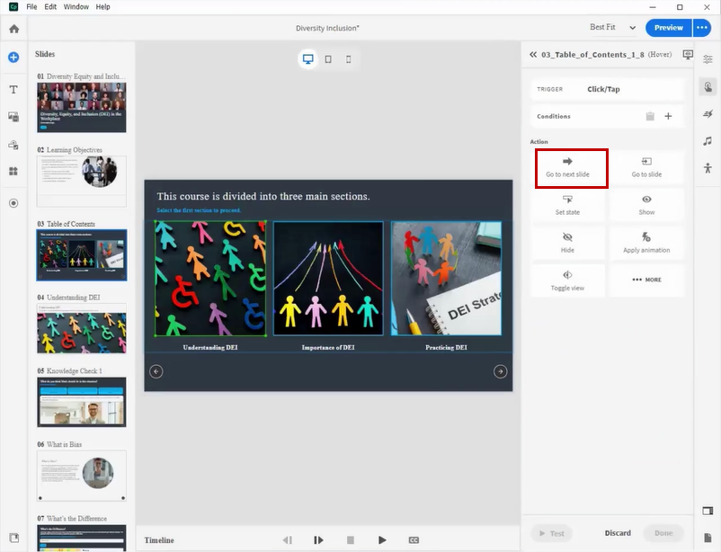Select the Understanding DEI image on canvas
The height and width of the screenshot is (552, 721).
pyautogui.click(x=210, y=279)
